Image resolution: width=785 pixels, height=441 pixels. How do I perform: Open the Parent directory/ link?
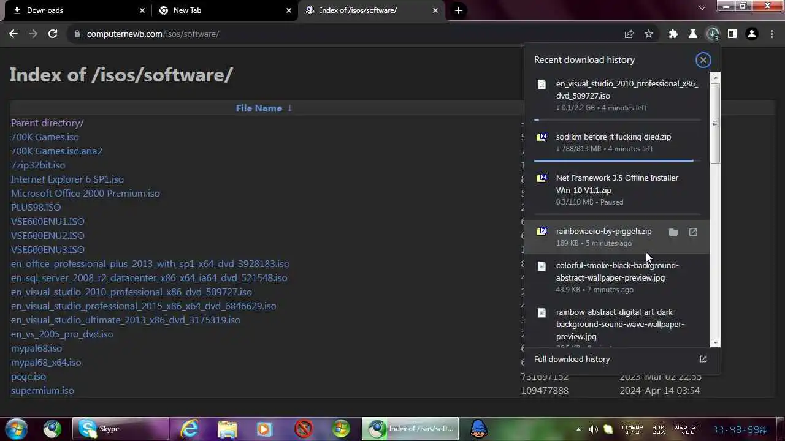coord(47,123)
